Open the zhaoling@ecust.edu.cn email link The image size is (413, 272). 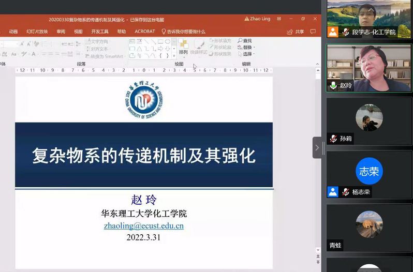click(144, 225)
